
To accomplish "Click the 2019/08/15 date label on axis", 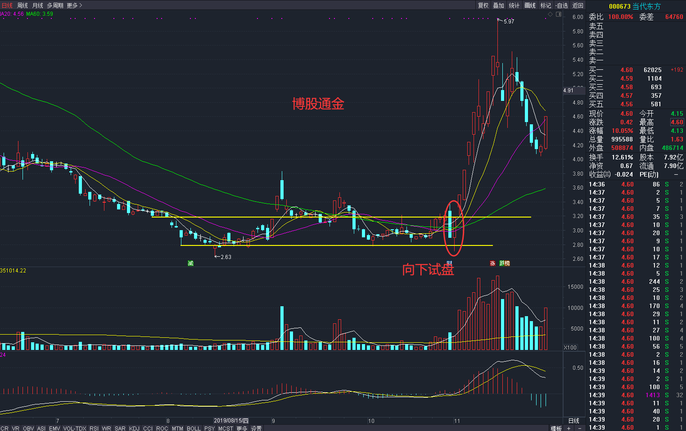I will (231, 421).
